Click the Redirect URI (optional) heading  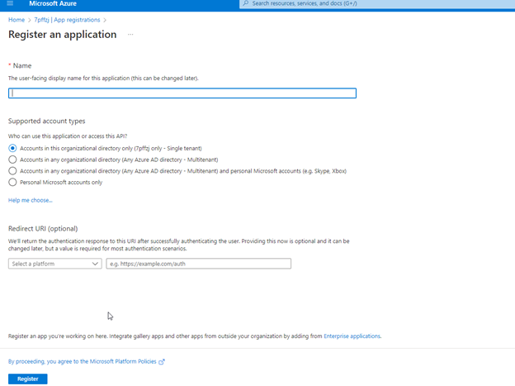click(x=43, y=229)
